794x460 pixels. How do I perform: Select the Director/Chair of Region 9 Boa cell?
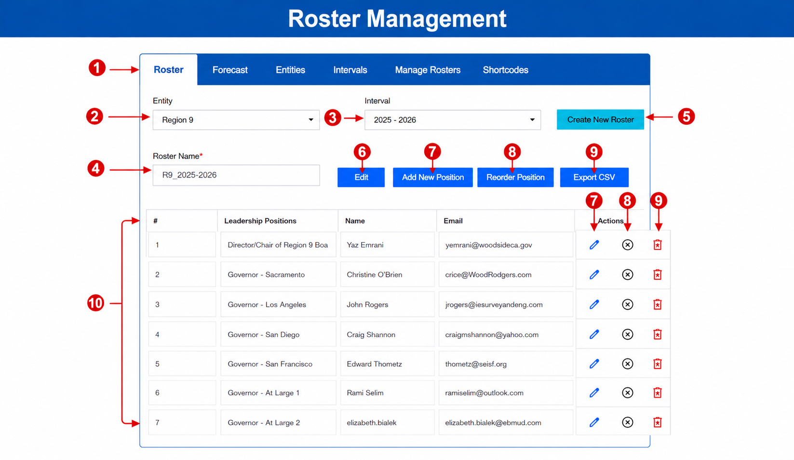tap(278, 245)
